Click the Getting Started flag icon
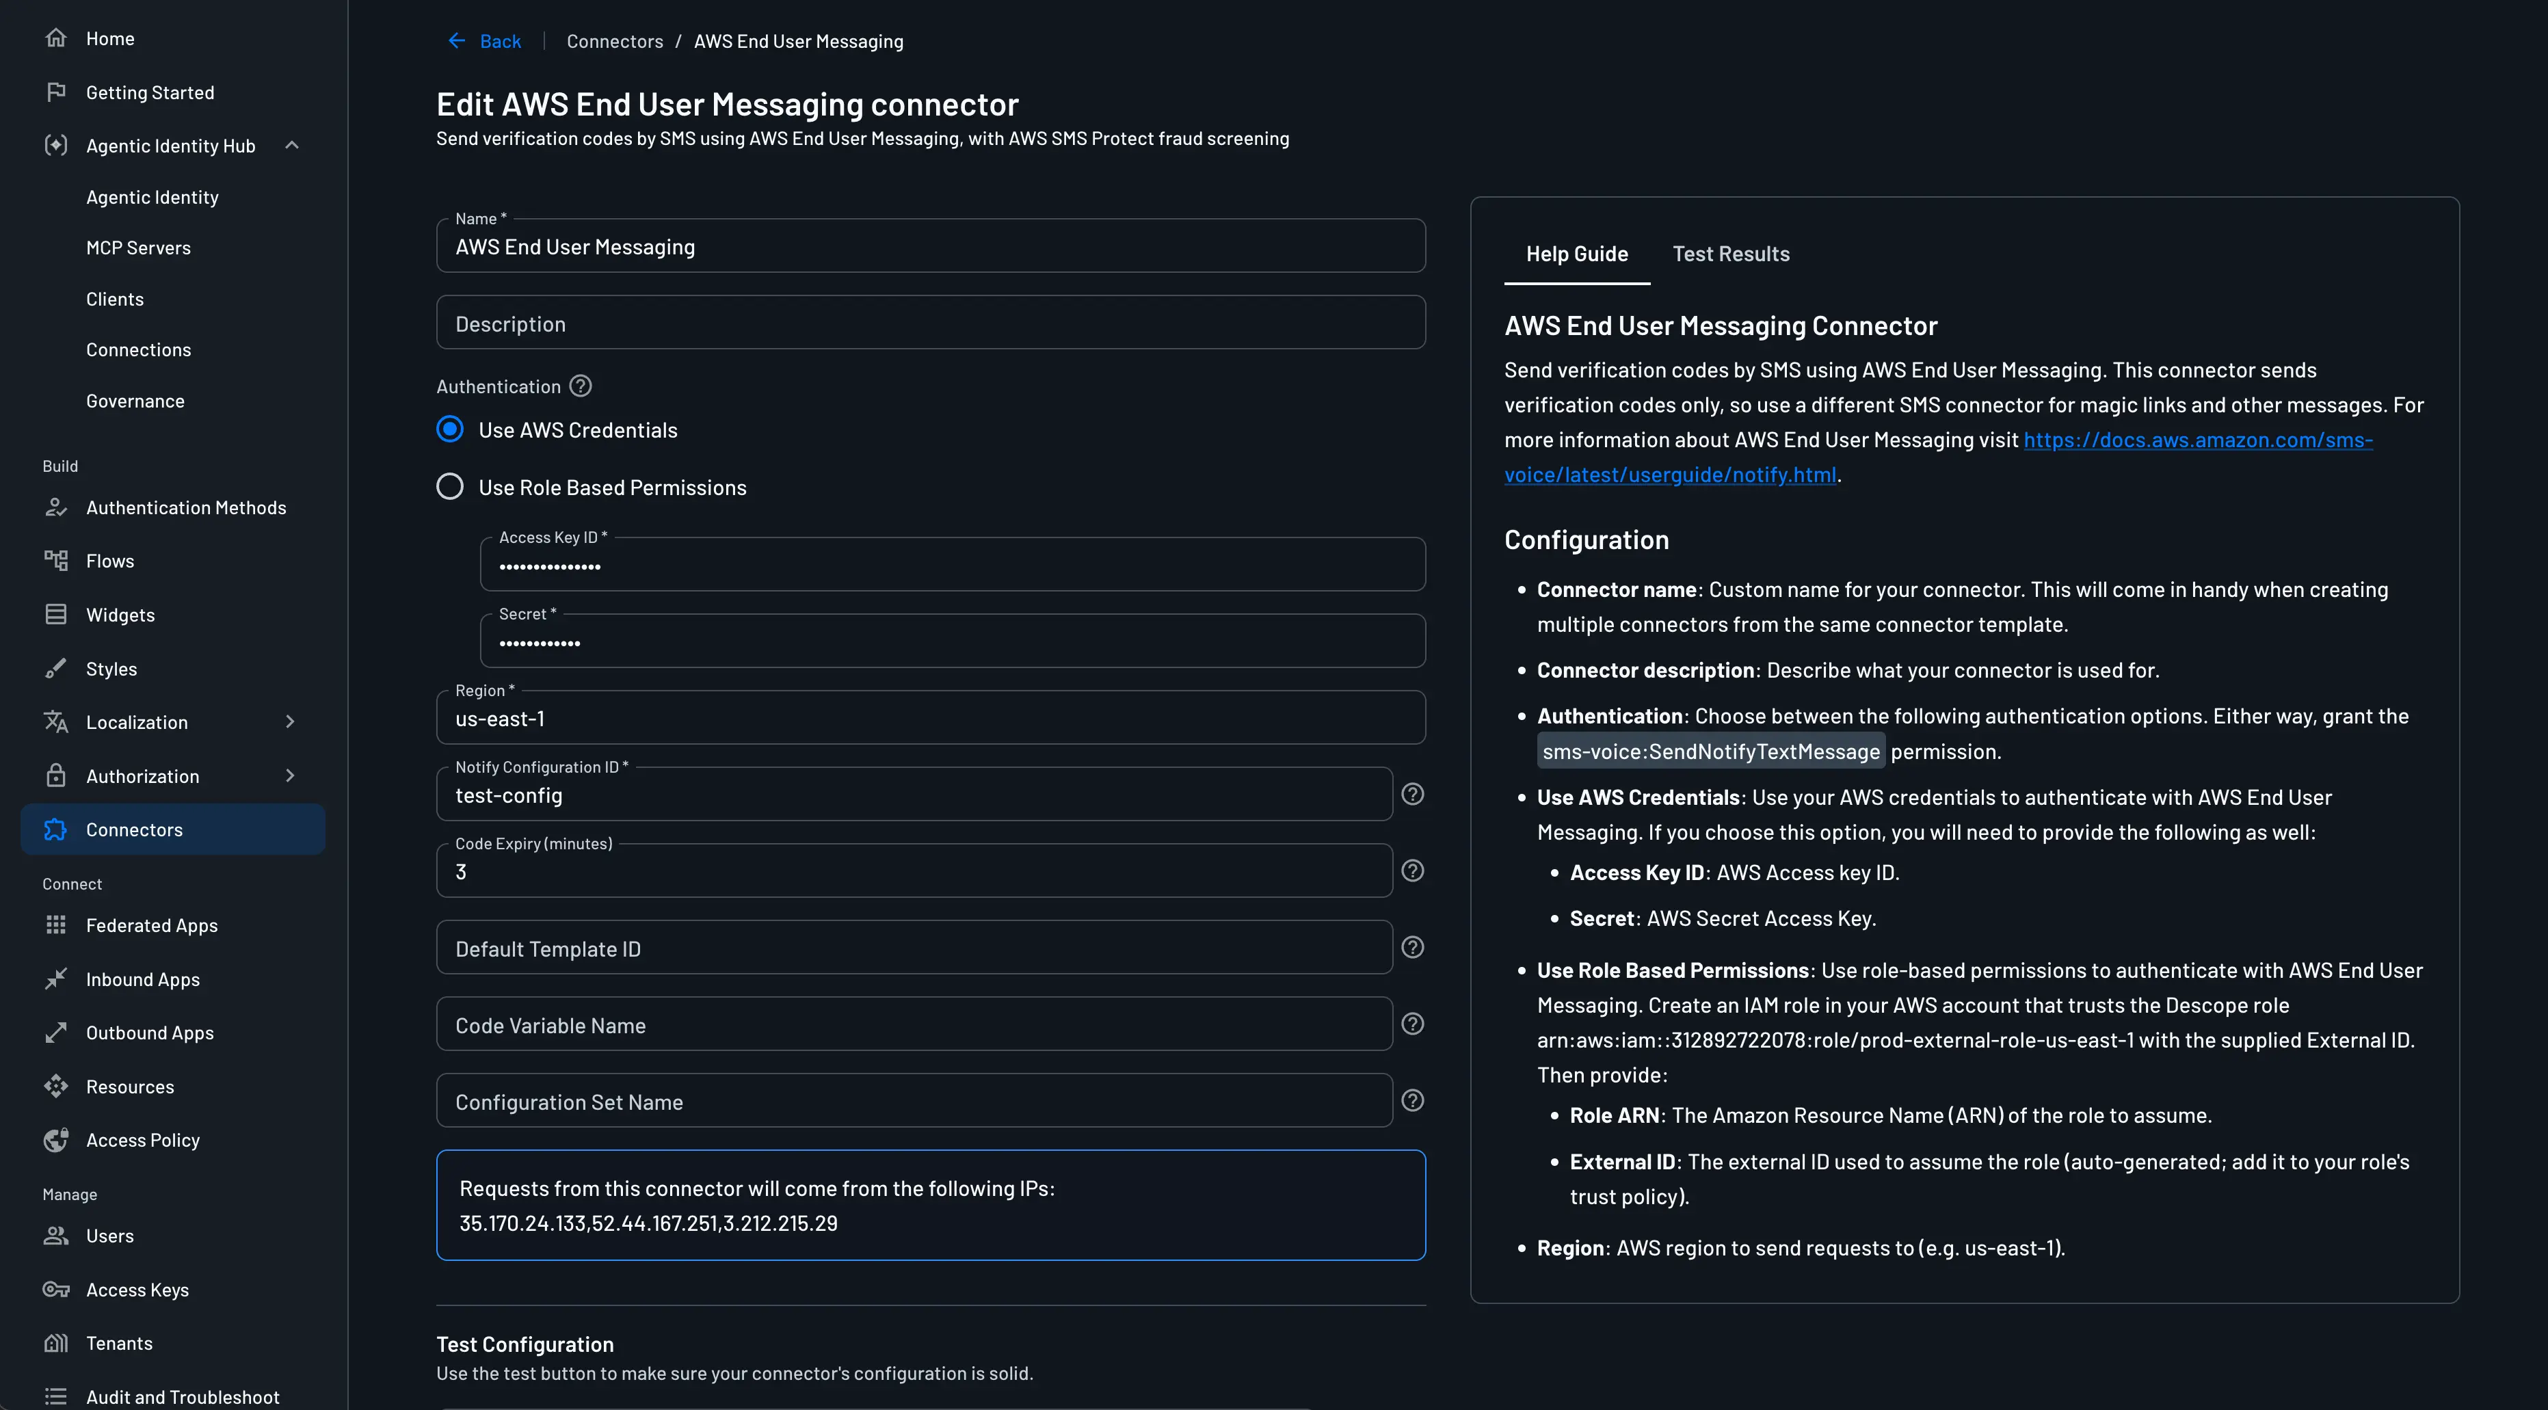This screenshot has width=2548, height=1410. click(56, 92)
